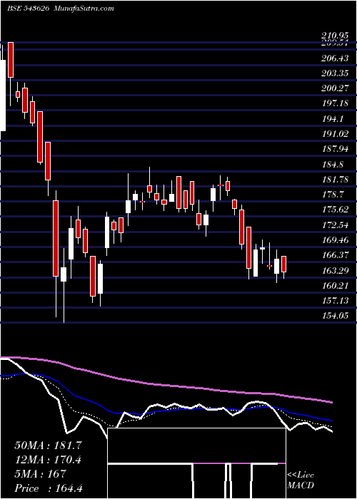Click the 175.62 price axis label
The height and width of the screenshot is (499, 357).
pos(335,210)
